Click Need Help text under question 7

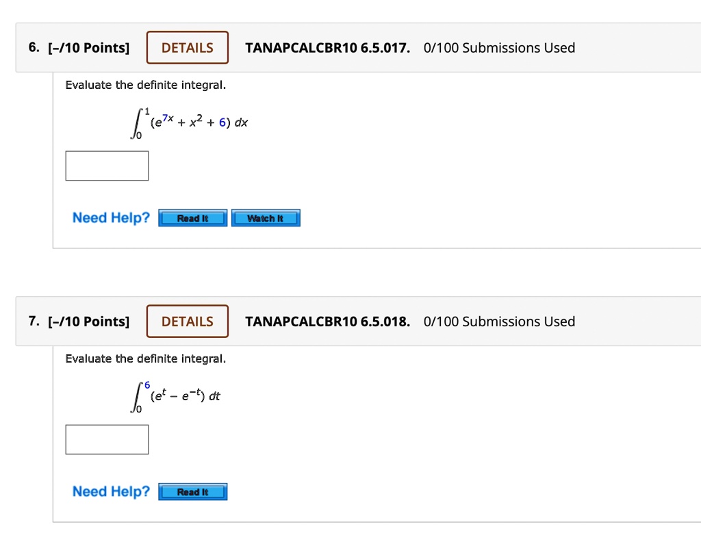pyautogui.click(x=111, y=491)
